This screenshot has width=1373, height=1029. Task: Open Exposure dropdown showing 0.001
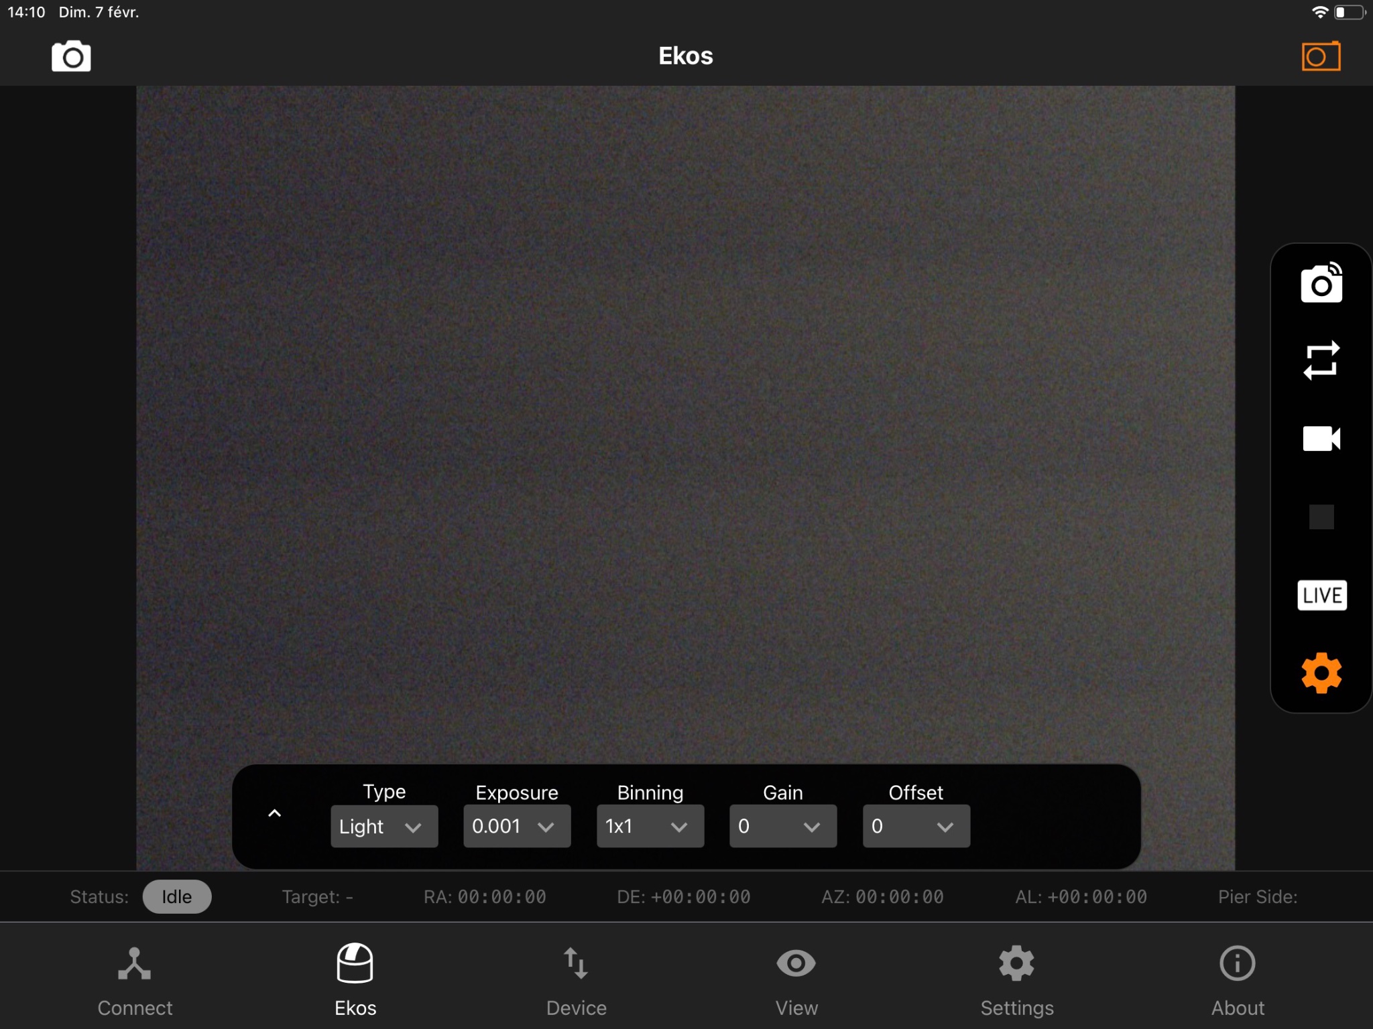(517, 826)
